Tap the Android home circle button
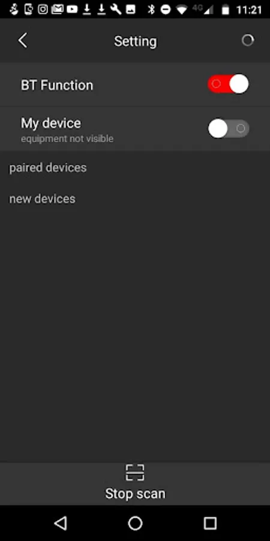Viewport: 270px width, 541px height. tap(135, 524)
